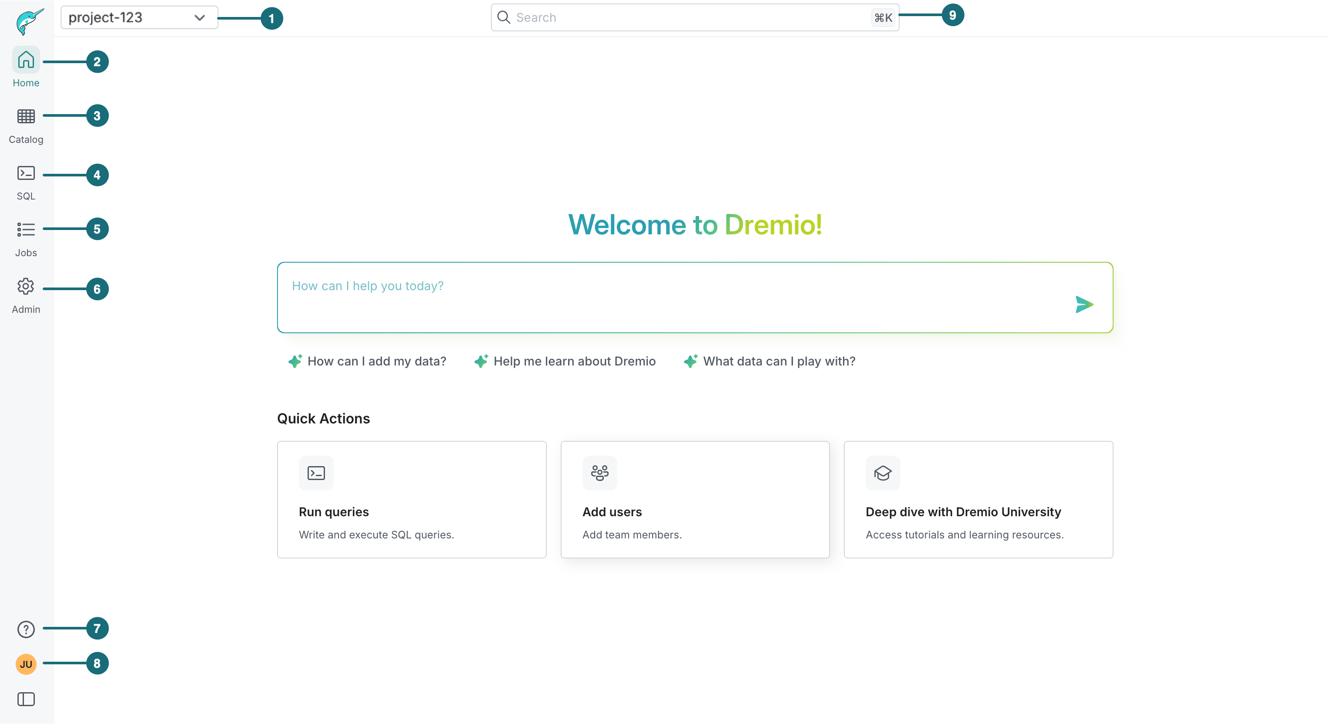The height and width of the screenshot is (724, 1327).
Task: Choose 'Help me learn about Dremio'
Action: pos(574,361)
